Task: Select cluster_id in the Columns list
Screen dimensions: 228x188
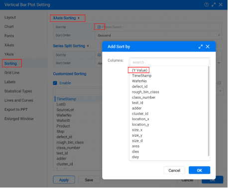Action: tap(140, 114)
